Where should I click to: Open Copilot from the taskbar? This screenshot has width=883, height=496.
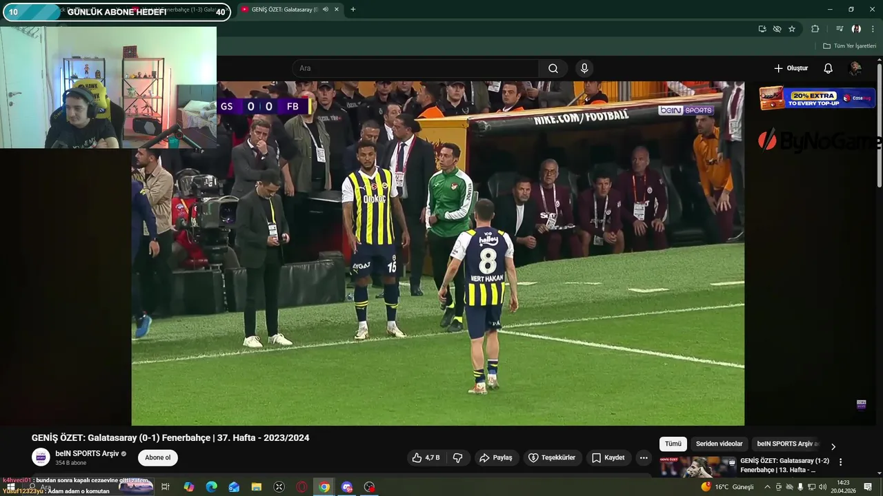[x=188, y=487]
